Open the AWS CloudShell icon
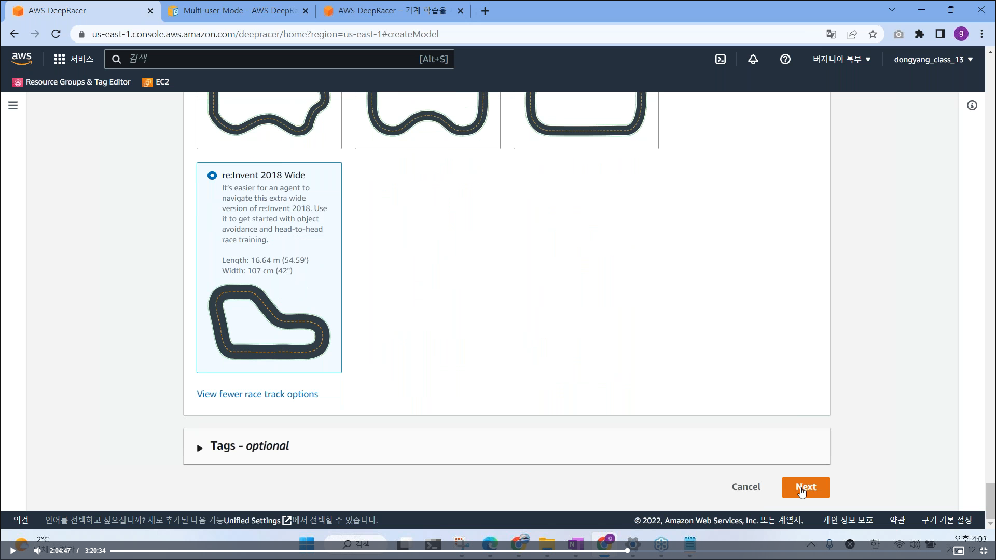The height and width of the screenshot is (560, 996). click(x=721, y=59)
